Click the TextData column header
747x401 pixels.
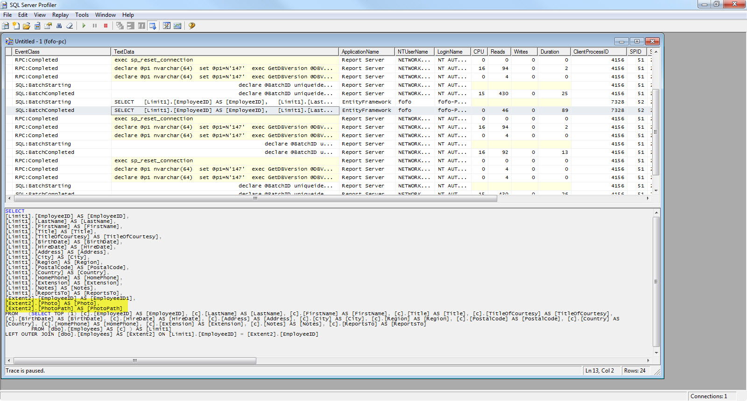[225, 52]
